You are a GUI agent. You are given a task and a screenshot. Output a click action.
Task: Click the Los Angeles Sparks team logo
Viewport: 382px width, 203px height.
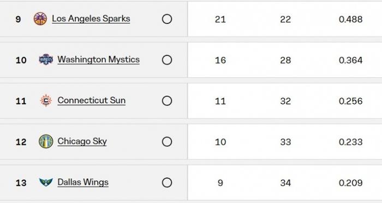click(40, 19)
